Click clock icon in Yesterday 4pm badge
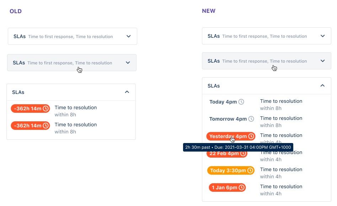 click(251, 136)
